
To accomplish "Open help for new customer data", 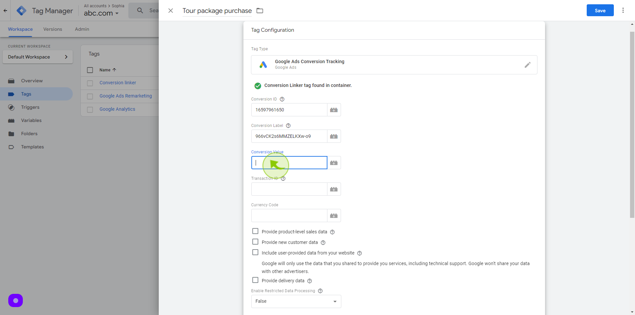I will [323, 243].
